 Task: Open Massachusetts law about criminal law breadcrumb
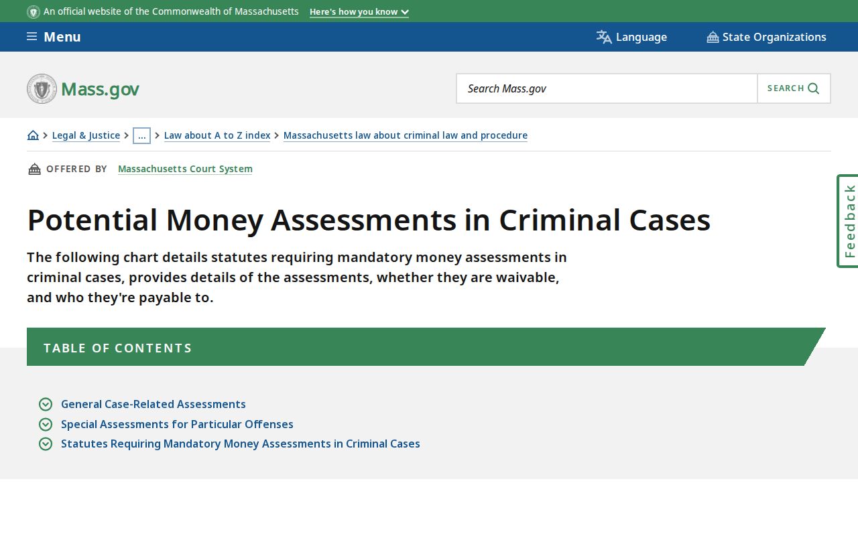(406, 135)
